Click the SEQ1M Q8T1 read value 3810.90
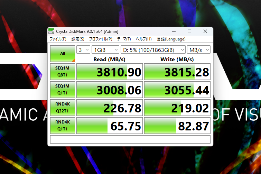Viewport: 261px width, 174px height. point(110,72)
